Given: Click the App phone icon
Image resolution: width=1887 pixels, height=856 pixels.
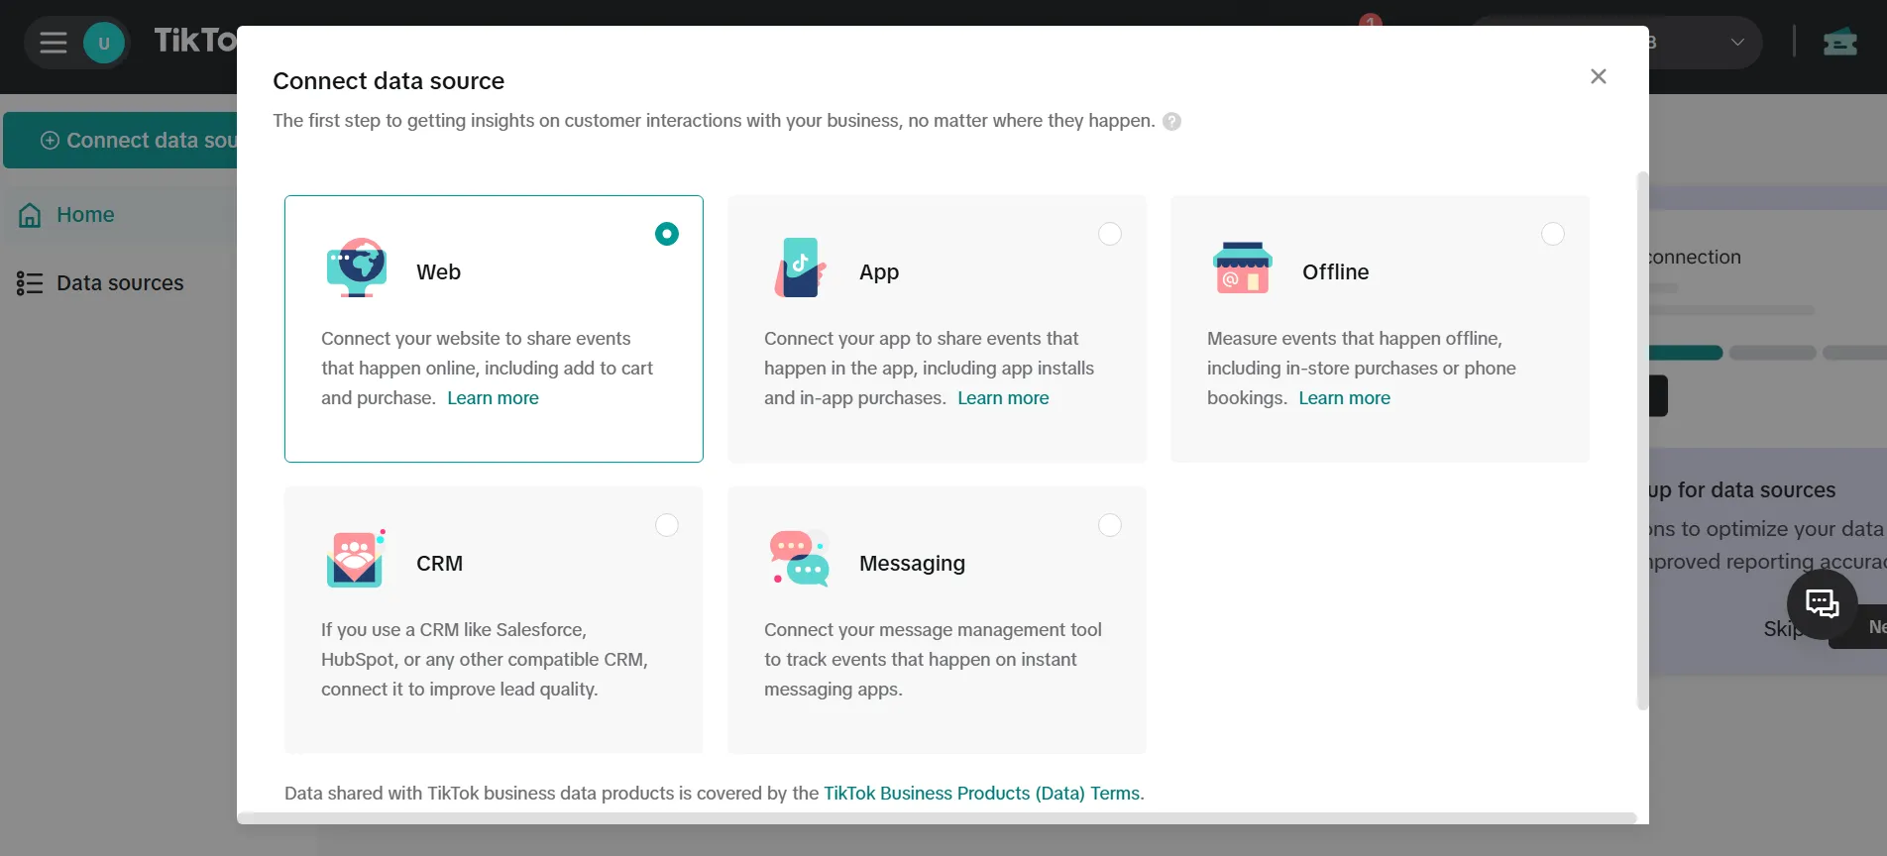Looking at the screenshot, I should click(x=800, y=267).
